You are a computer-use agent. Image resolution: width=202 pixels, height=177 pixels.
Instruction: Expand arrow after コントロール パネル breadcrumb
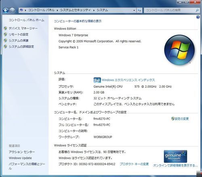click(57, 10)
